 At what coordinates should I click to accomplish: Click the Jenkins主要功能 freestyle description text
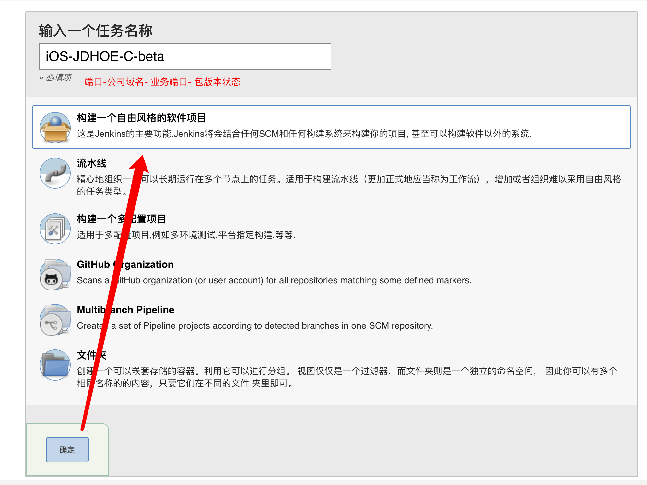[x=304, y=134]
